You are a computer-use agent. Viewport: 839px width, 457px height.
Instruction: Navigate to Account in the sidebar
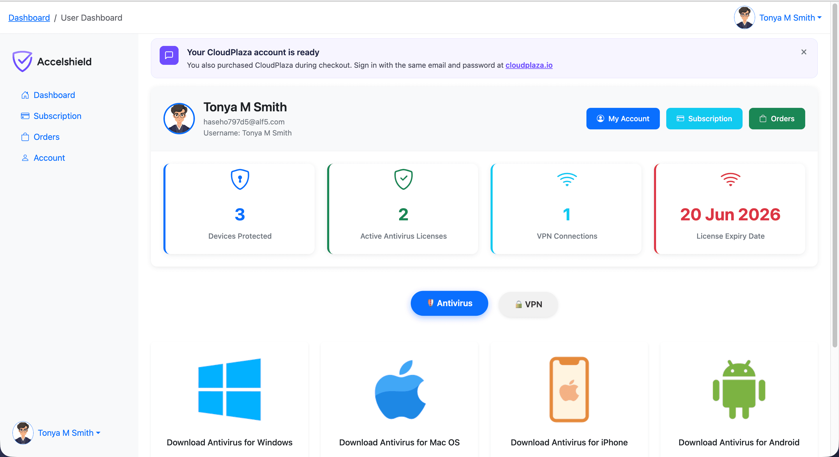tap(50, 158)
